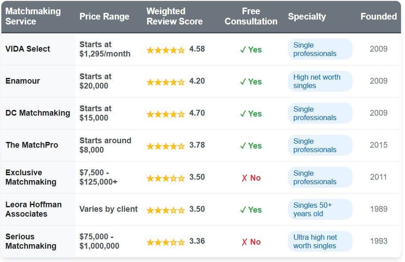The height and width of the screenshot is (262, 405).
Task: Click the green checkmark Yes for Leora Hoffman
Action: click(251, 210)
